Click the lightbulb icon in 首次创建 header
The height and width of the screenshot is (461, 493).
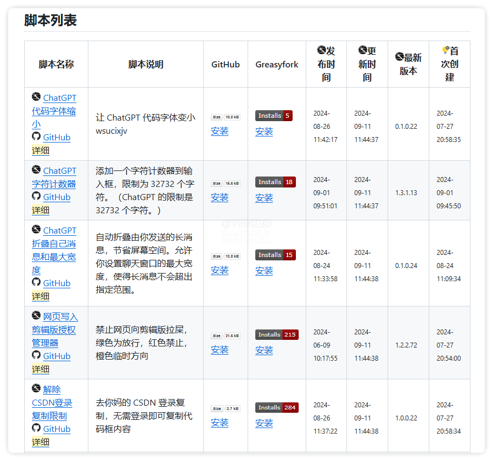[445, 50]
